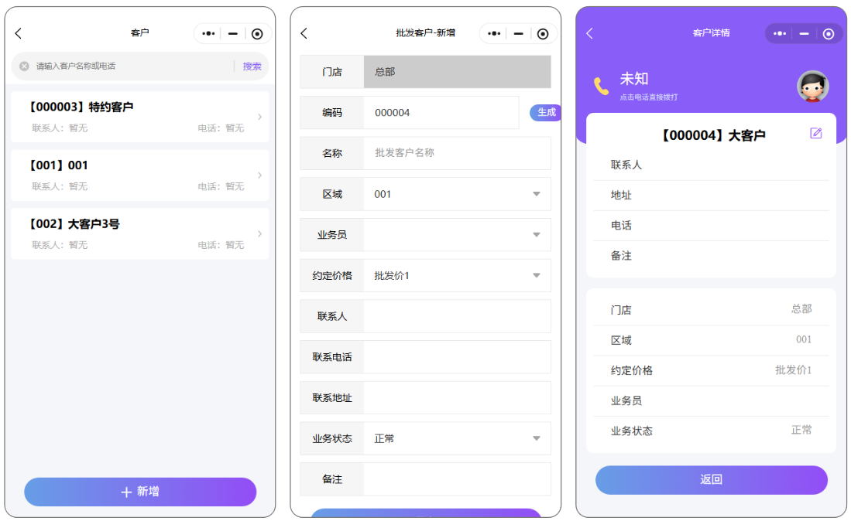Open chevron for 【001】001 customer
Image resolution: width=851 pixels, height=521 pixels.
point(260,175)
